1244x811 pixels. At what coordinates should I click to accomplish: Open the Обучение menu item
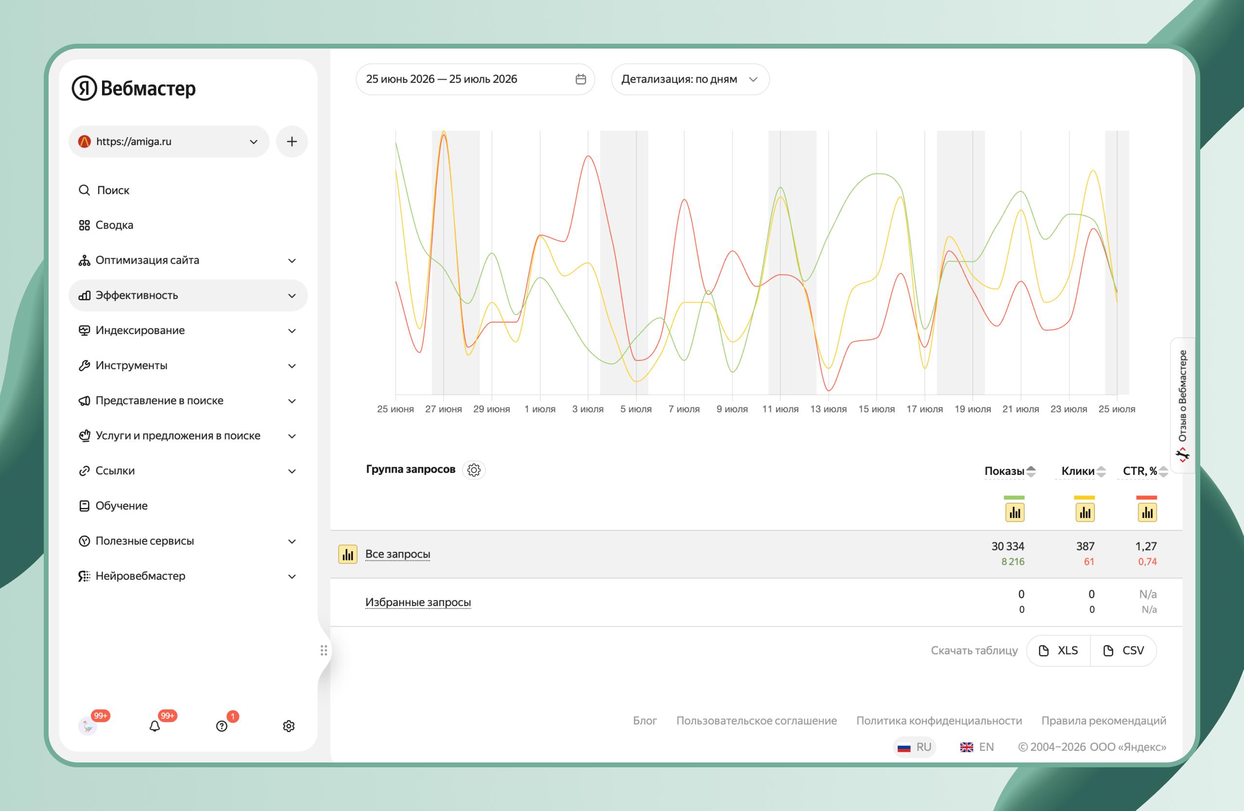tap(188, 506)
